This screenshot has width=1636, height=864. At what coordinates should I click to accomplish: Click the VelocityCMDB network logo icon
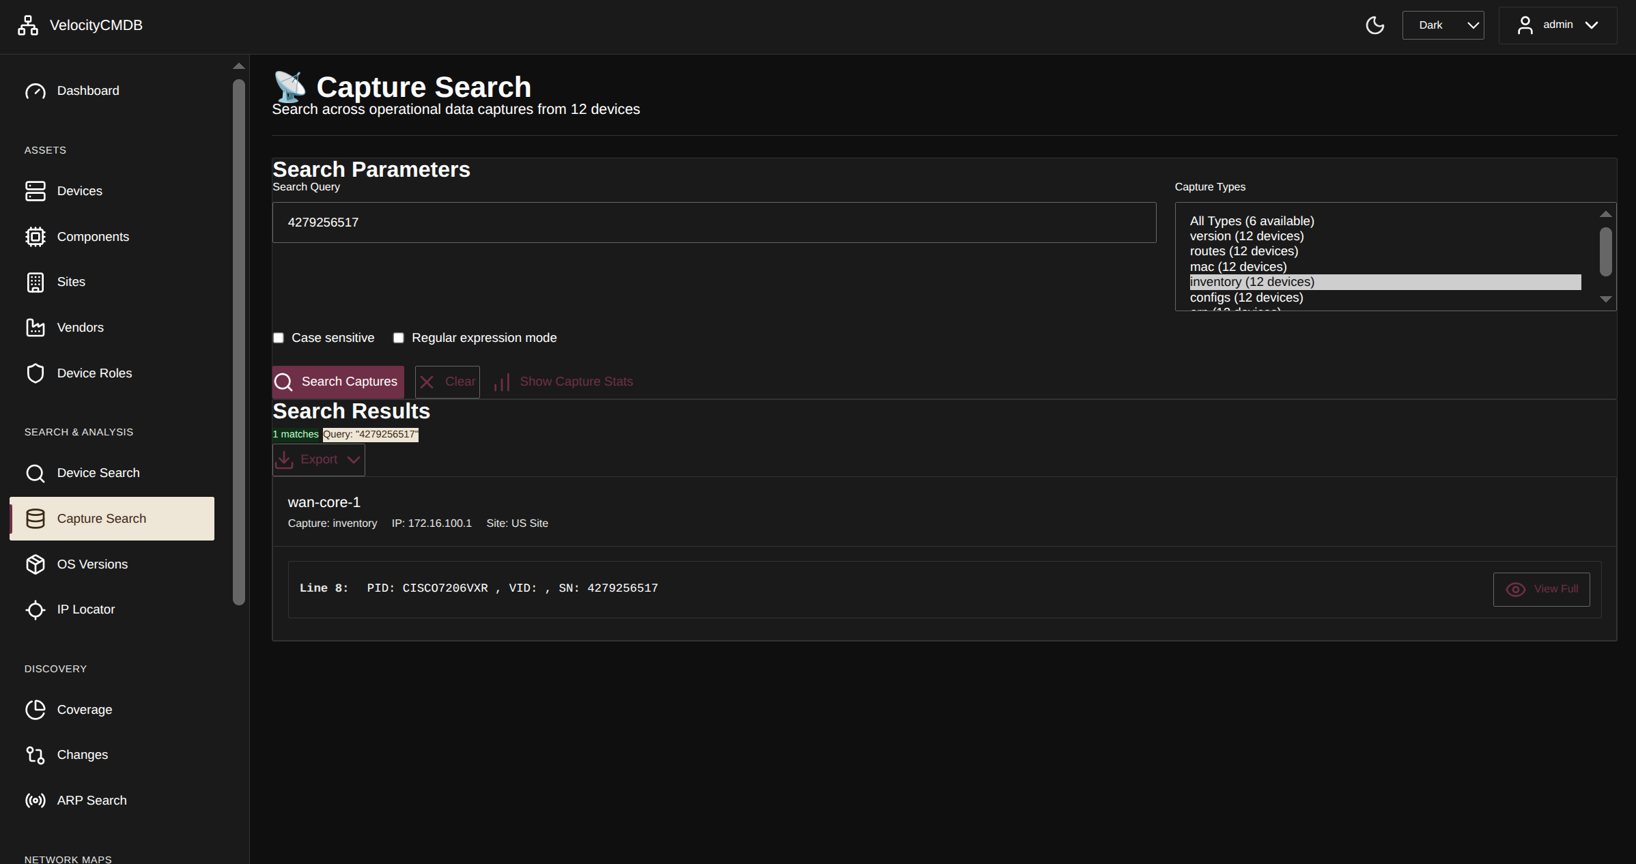click(x=28, y=25)
